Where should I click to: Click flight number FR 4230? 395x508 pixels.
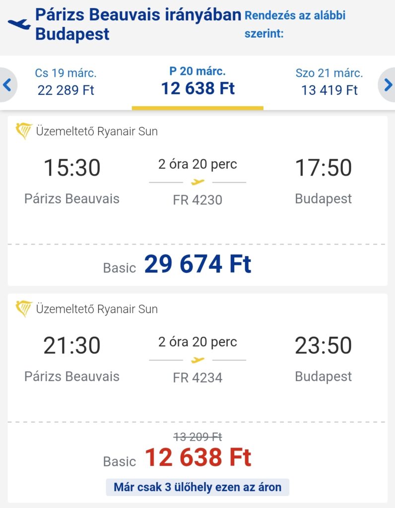197,200
